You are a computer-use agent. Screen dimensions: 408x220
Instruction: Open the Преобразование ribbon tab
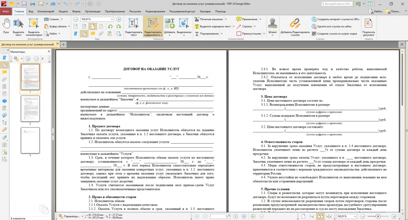click(115, 11)
